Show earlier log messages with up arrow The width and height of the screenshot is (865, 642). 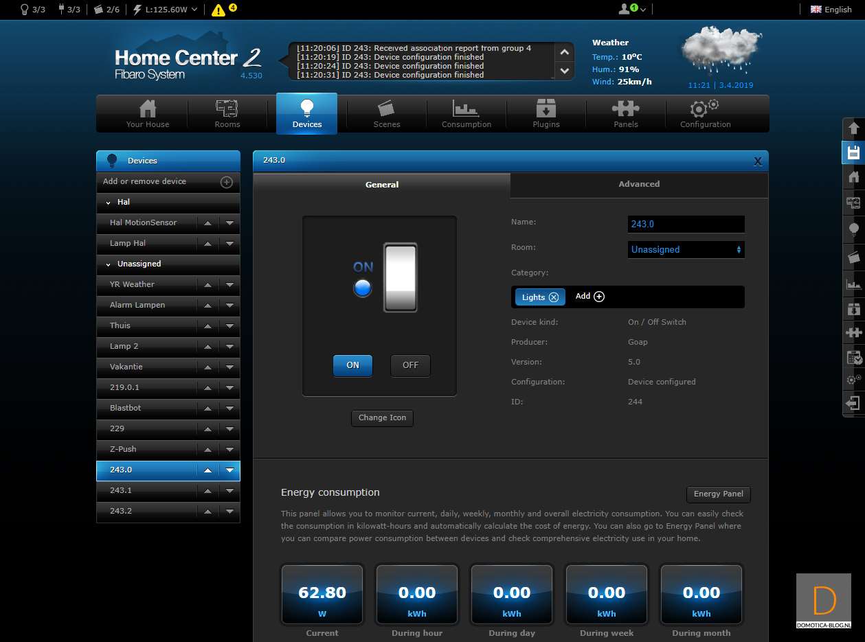[x=564, y=53]
